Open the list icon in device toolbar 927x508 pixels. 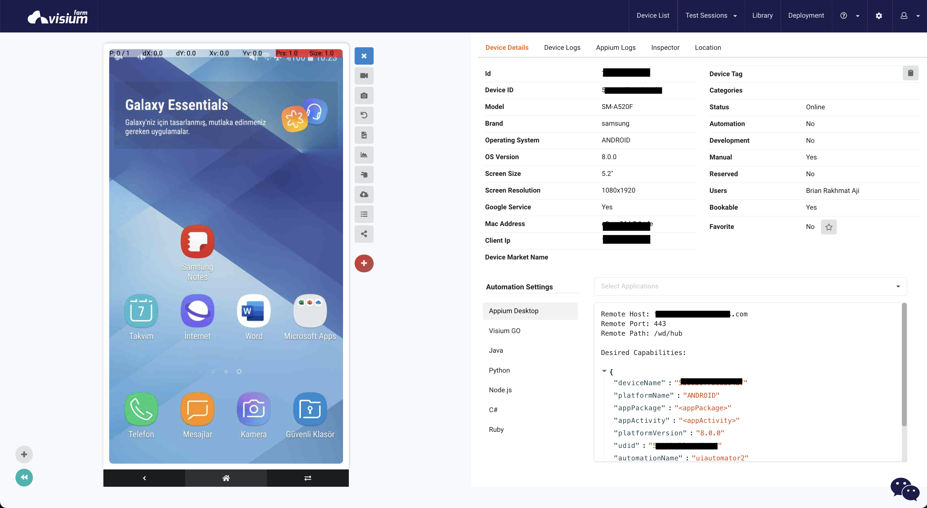point(364,214)
